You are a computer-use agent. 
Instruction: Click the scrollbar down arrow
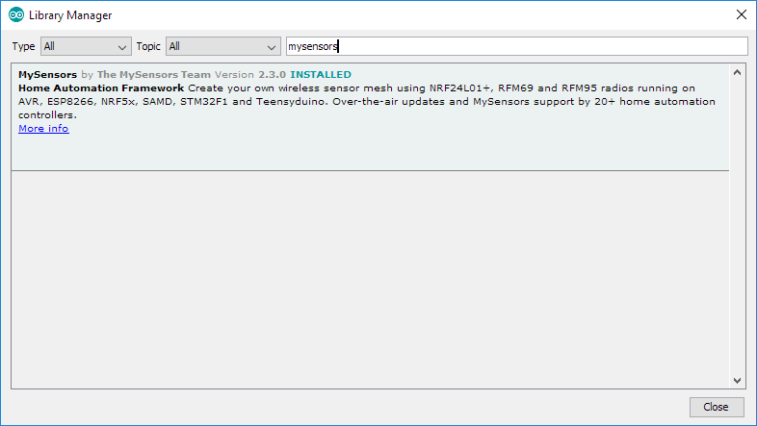[x=737, y=380]
